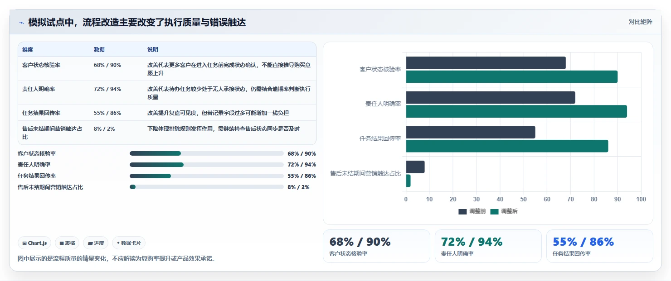
Task: Click the chart's dark 售后未结期间营销触达占比 bar
Action: [x=415, y=167]
